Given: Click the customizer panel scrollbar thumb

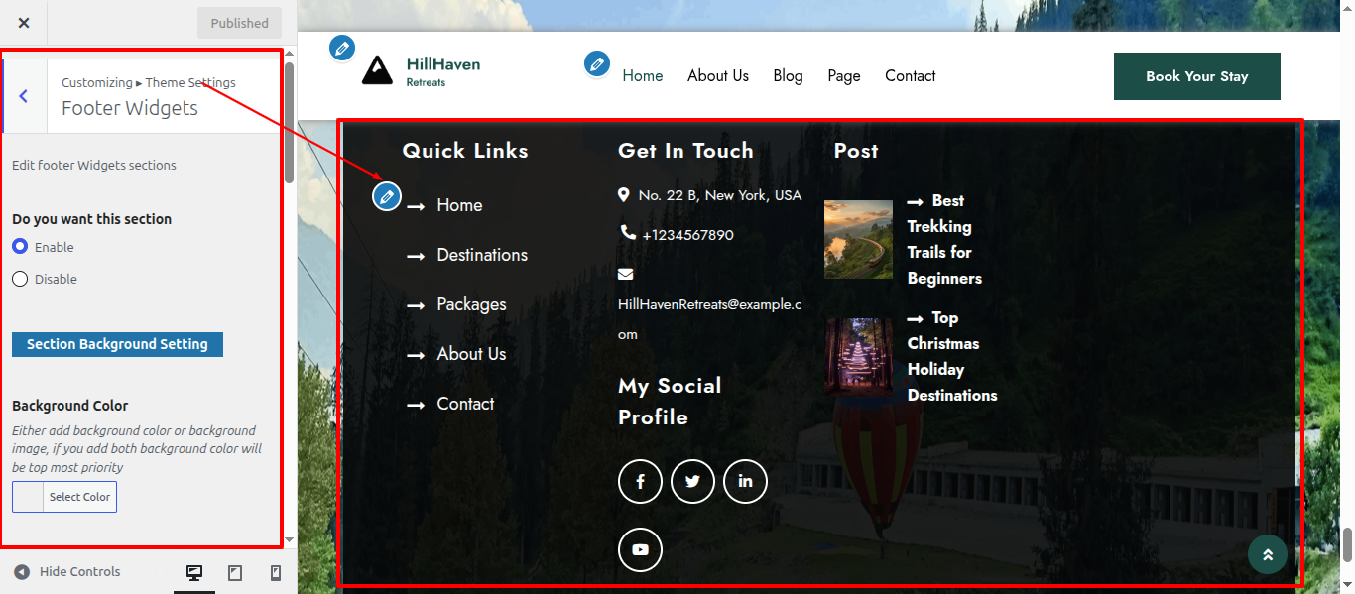Looking at the screenshot, I should (289, 123).
